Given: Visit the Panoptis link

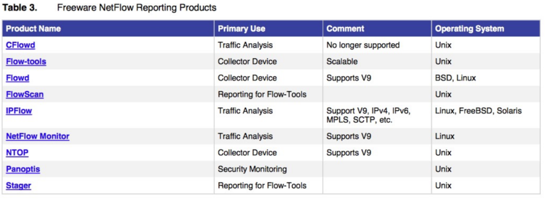Looking at the screenshot, I should (x=23, y=169).
